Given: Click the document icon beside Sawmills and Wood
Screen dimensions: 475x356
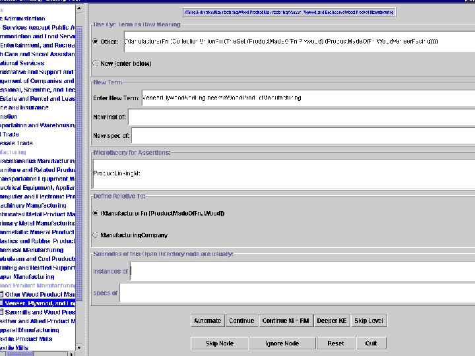Looking at the screenshot, I should pos(1,312).
